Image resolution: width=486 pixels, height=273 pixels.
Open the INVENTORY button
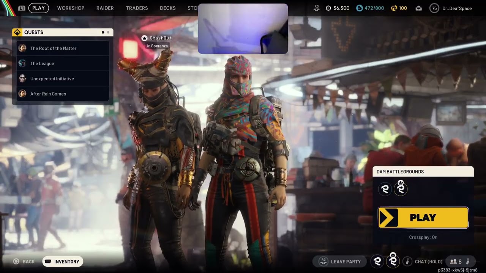(63, 262)
